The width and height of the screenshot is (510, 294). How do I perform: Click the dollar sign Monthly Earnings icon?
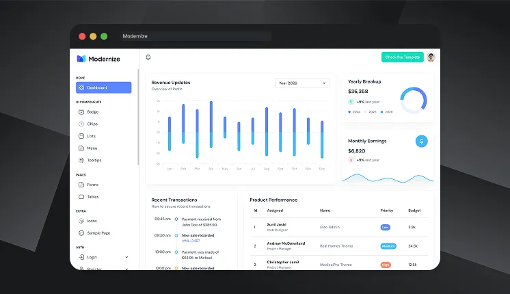[422, 141]
